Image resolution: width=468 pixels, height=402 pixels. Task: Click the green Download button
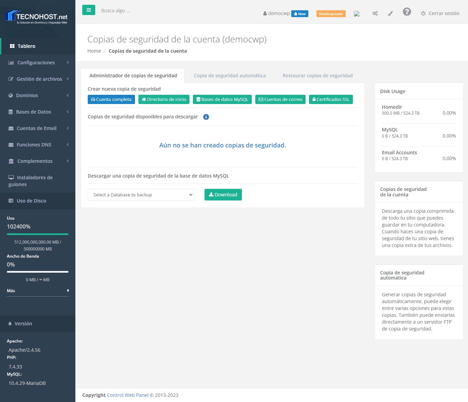pyautogui.click(x=223, y=195)
